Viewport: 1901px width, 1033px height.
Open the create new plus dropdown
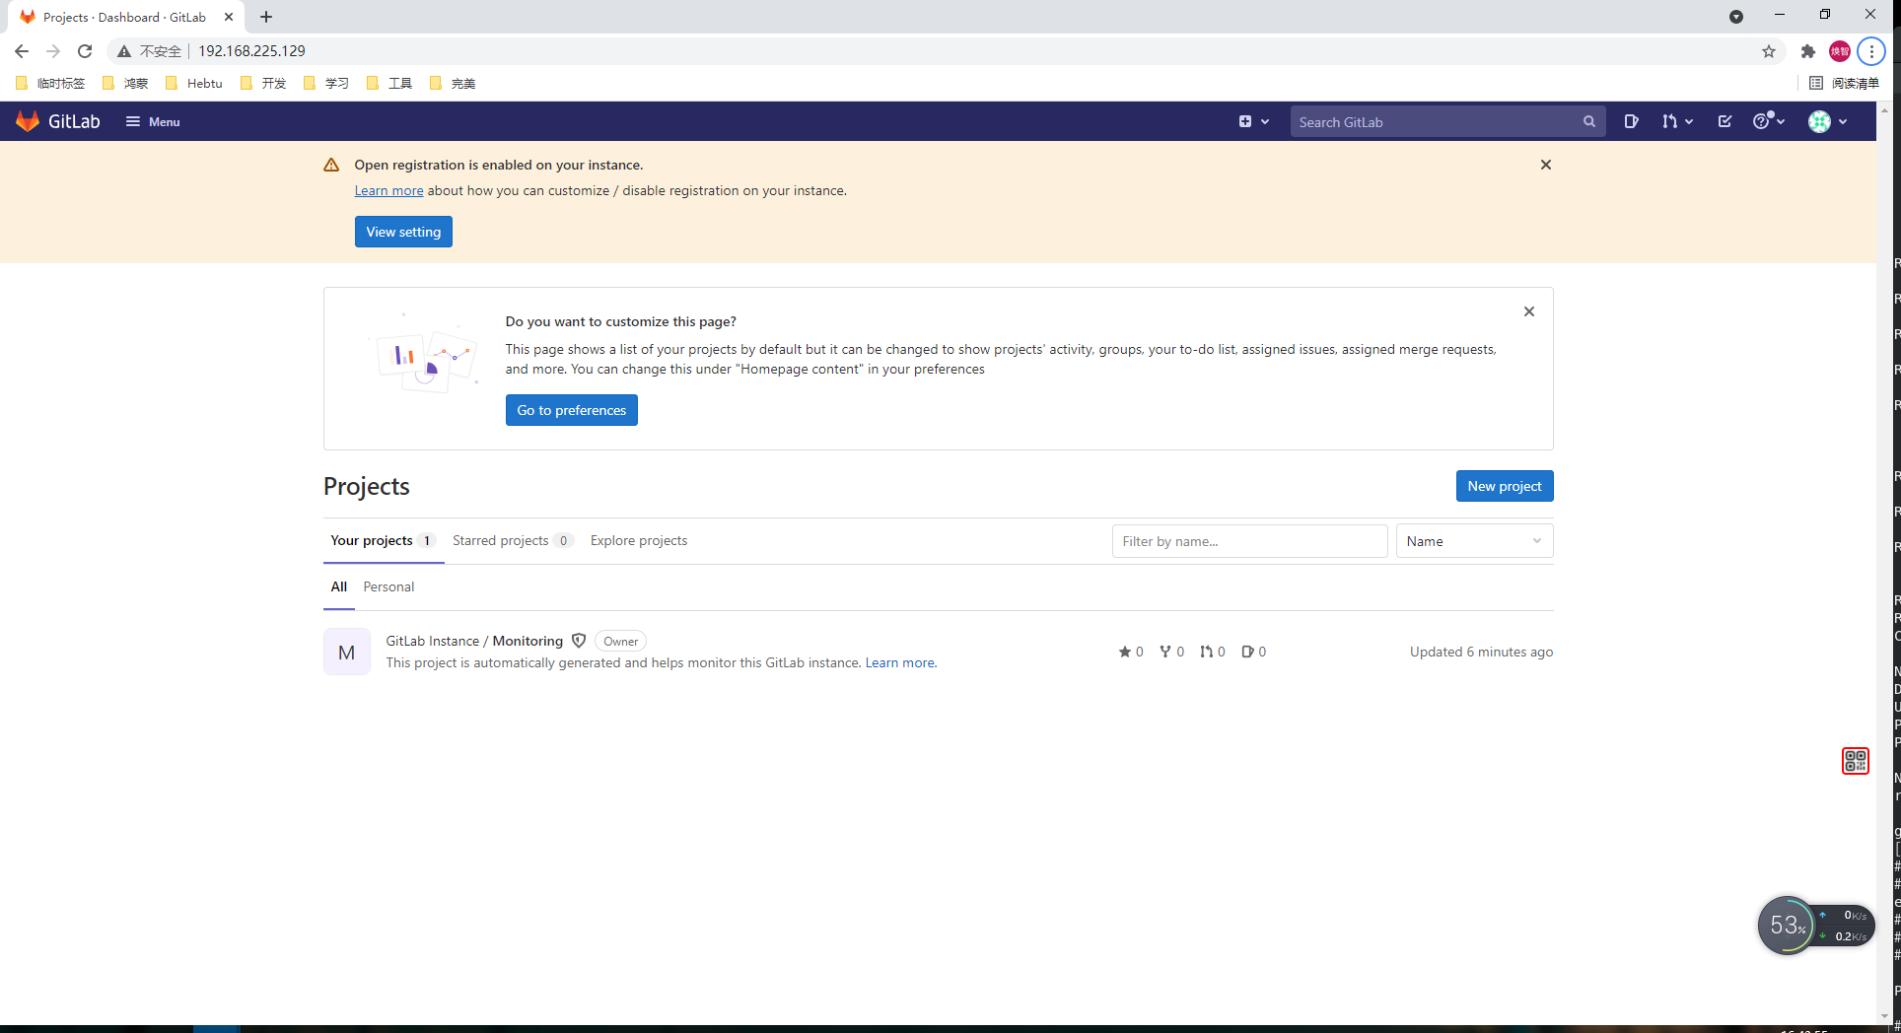(x=1253, y=121)
